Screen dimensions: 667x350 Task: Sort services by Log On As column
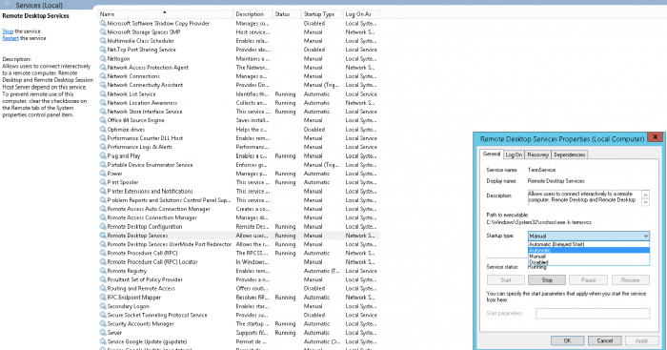(x=361, y=14)
